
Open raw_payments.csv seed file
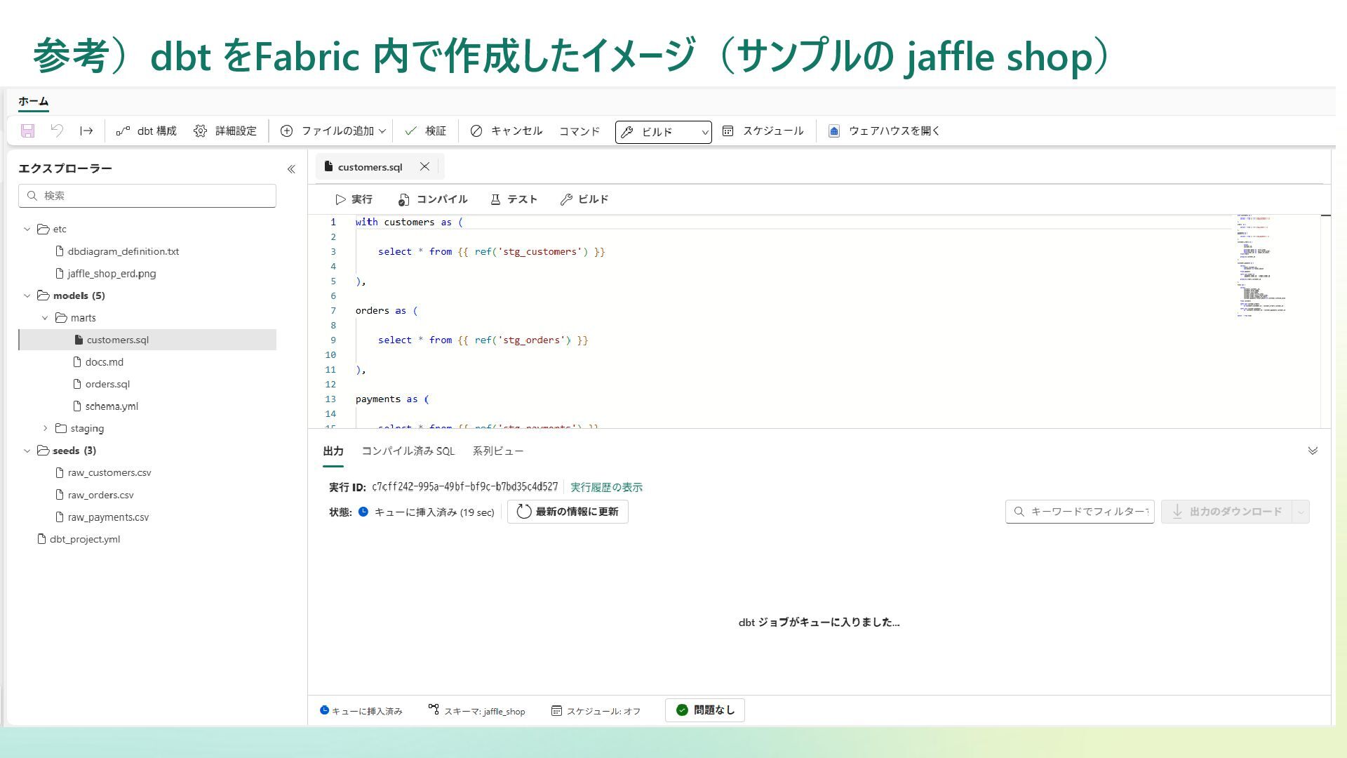click(x=102, y=517)
